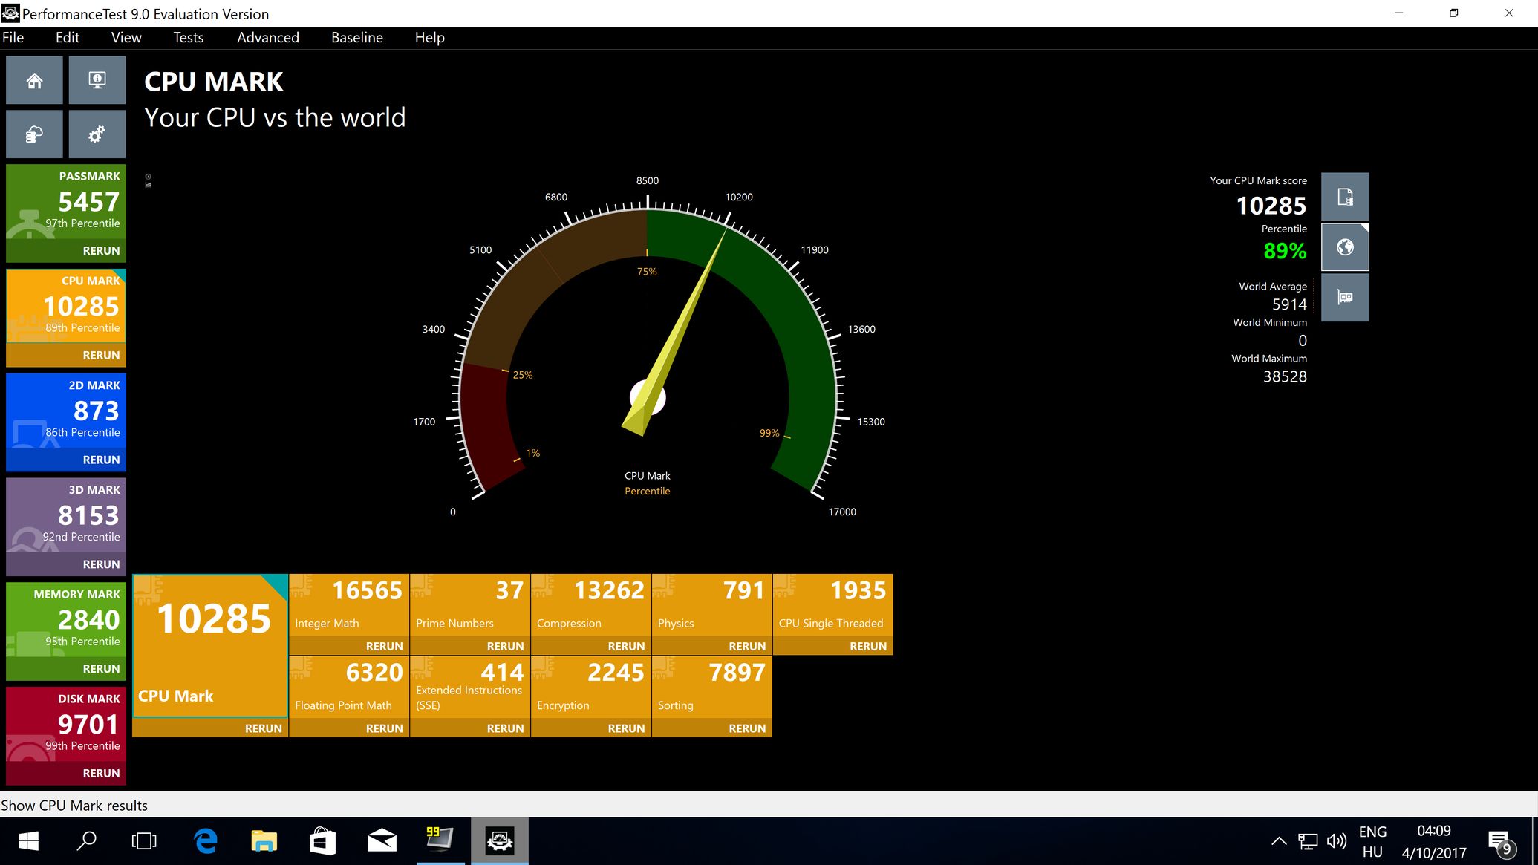Rerun the Compression test

626,647
